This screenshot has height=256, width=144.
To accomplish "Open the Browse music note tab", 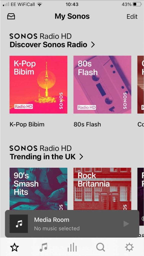I will (x=43, y=247).
